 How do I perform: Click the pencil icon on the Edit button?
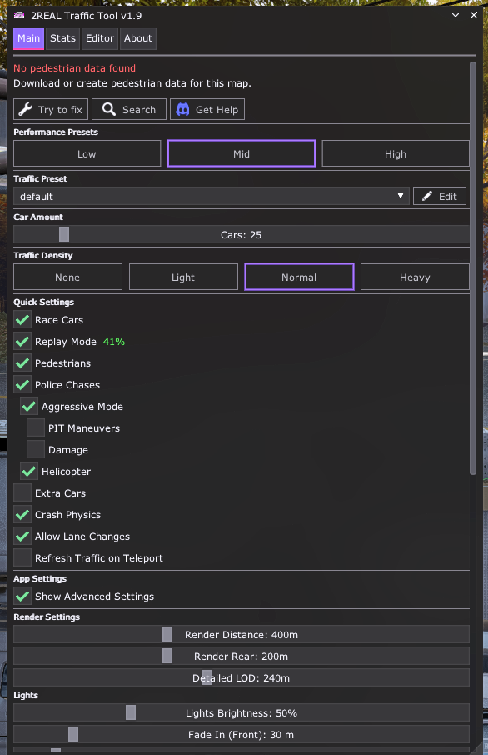[426, 196]
